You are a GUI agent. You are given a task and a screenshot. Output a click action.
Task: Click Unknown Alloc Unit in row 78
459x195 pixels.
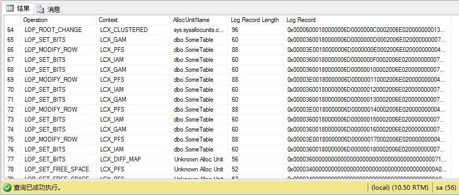pyautogui.click(x=199, y=169)
